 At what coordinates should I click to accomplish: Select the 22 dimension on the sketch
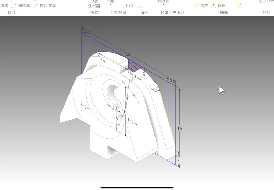click(x=128, y=54)
